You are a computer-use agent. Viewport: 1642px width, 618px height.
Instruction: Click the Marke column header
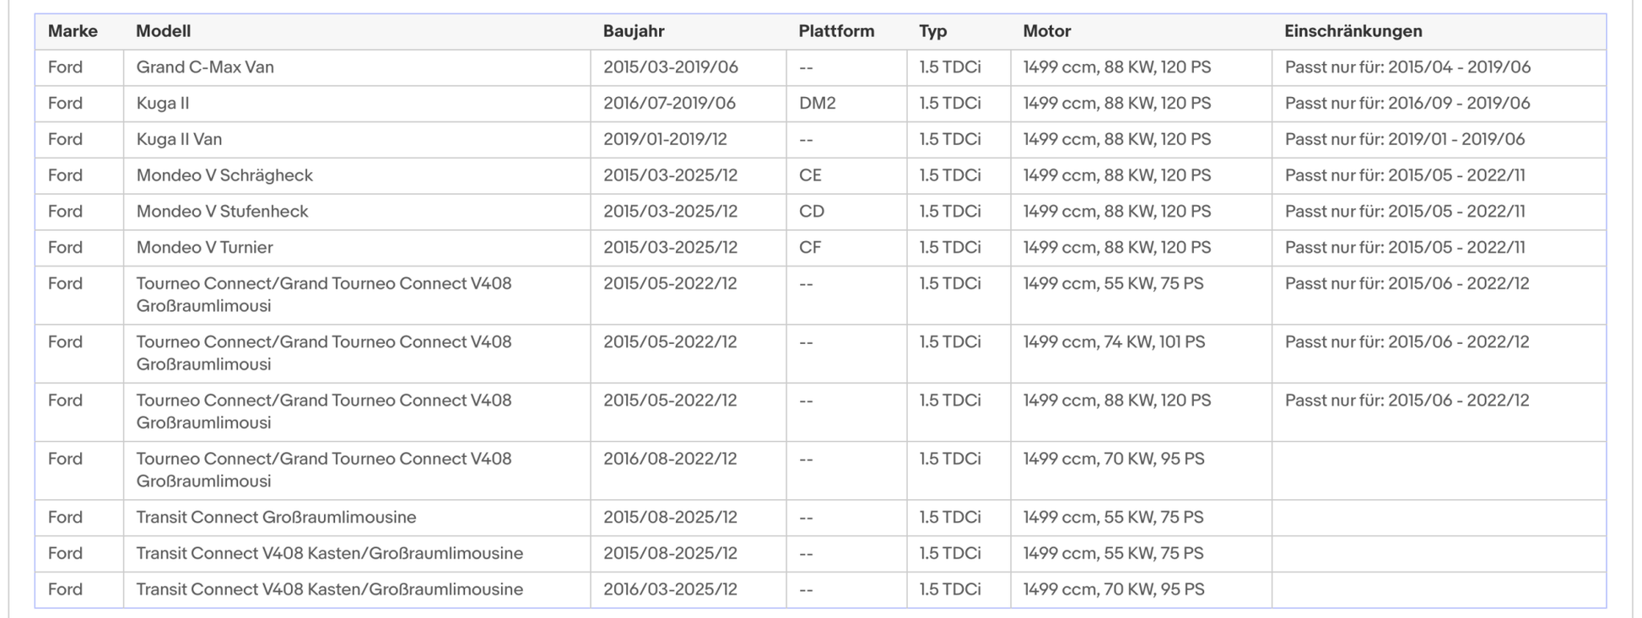click(x=73, y=31)
